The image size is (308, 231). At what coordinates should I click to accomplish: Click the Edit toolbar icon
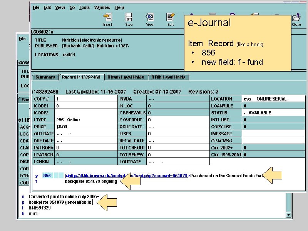170,20
